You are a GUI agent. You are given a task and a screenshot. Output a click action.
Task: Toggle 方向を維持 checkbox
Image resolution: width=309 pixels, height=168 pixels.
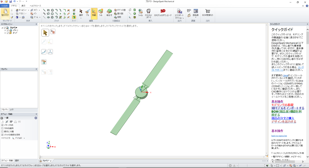tap(2, 128)
